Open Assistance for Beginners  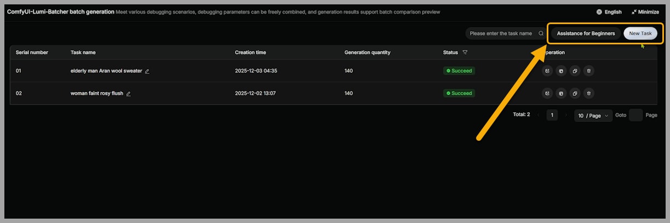pos(586,33)
